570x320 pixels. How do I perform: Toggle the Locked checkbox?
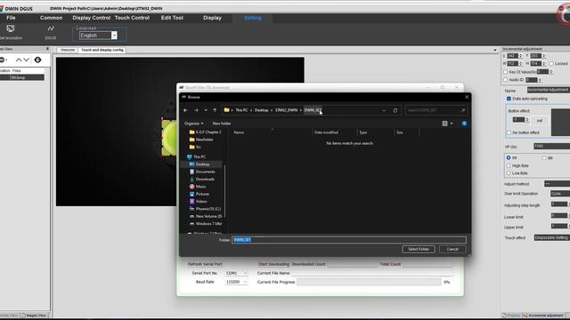[551, 64]
